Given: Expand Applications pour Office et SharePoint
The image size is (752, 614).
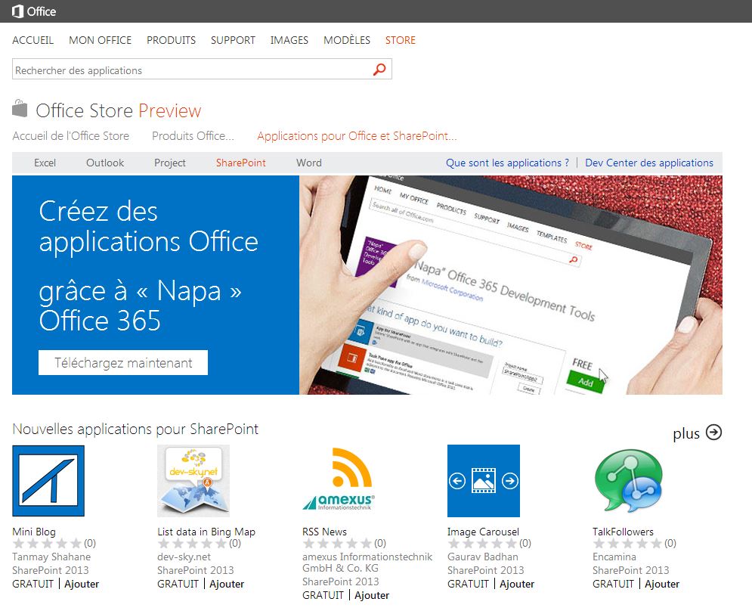Looking at the screenshot, I should (357, 136).
